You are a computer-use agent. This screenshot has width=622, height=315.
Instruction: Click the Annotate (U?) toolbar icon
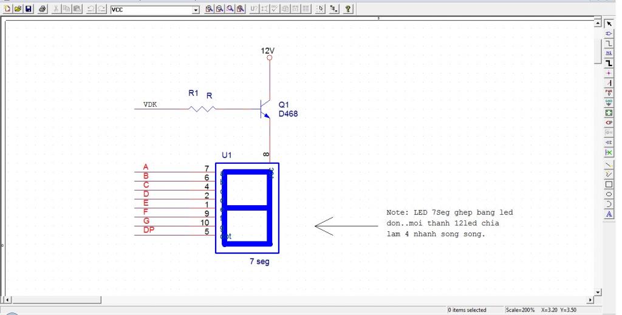point(254,8)
